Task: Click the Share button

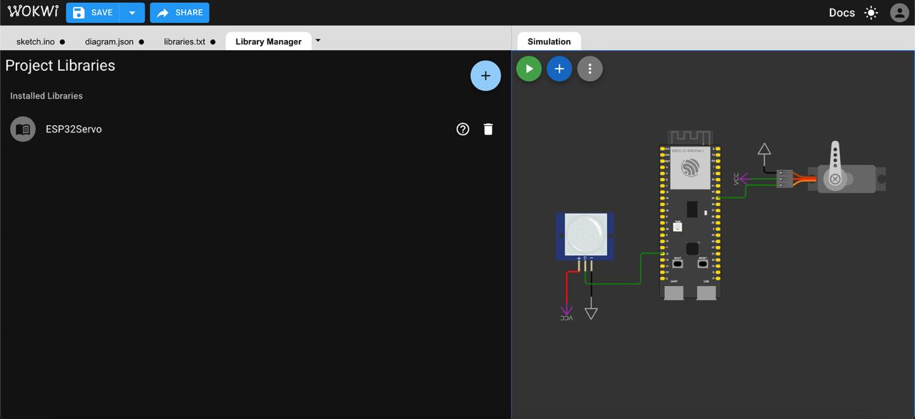Action: 179,13
